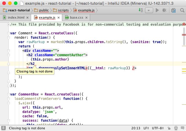This screenshot has width=186, height=131.
Task: Collapse the div className fold marker
Action: (8, 51)
